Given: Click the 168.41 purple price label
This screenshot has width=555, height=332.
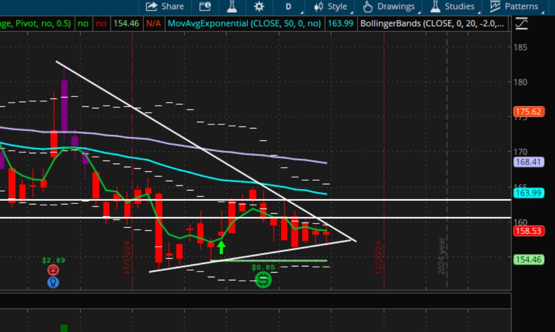Looking at the screenshot, I should click(529, 162).
